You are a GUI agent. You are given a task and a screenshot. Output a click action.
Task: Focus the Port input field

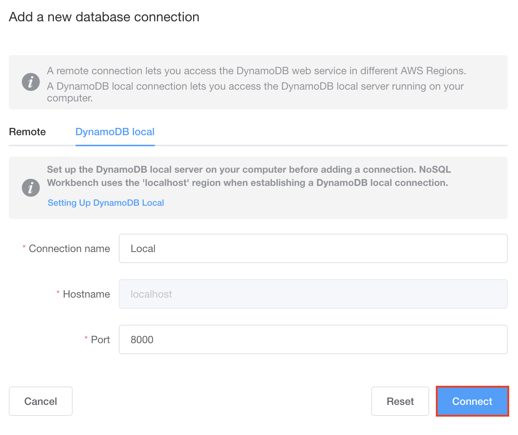pos(313,339)
